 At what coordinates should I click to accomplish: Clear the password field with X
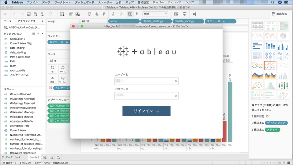(176, 96)
